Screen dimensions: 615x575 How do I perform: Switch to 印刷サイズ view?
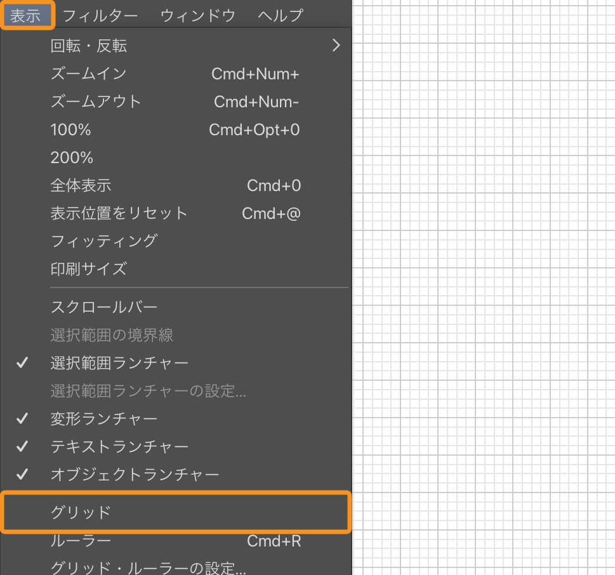tap(88, 269)
